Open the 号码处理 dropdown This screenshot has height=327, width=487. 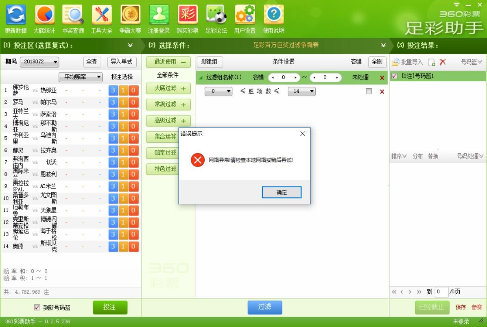click(470, 156)
